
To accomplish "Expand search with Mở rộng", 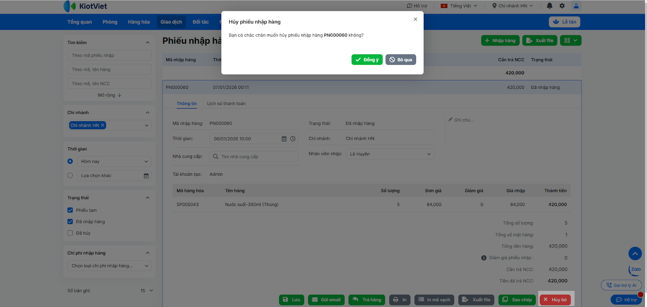I will 110,95.
